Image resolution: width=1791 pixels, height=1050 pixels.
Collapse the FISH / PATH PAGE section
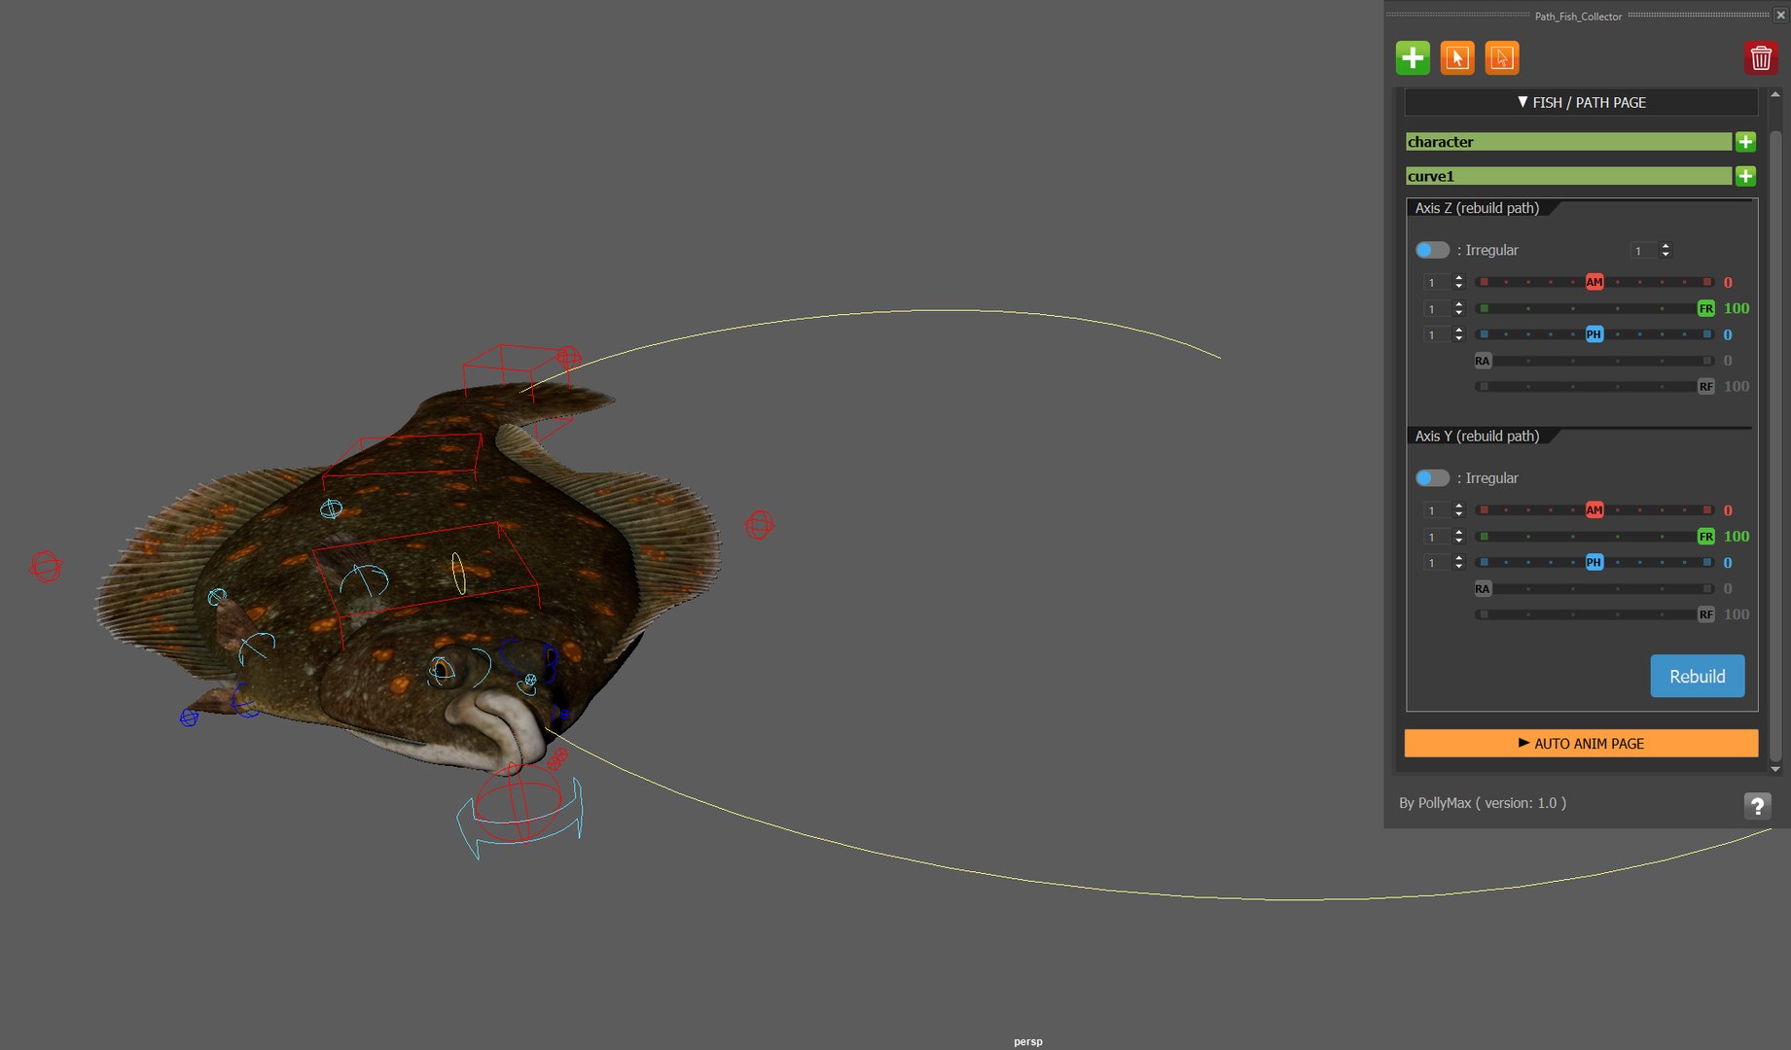[1581, 102]
